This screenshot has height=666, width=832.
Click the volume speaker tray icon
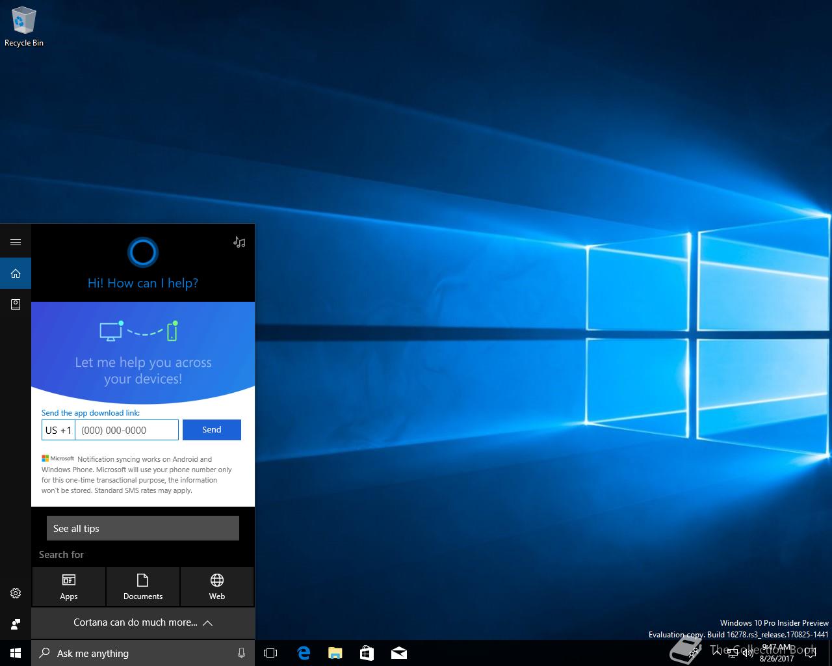pyautogui.click(x=748, y=653)
